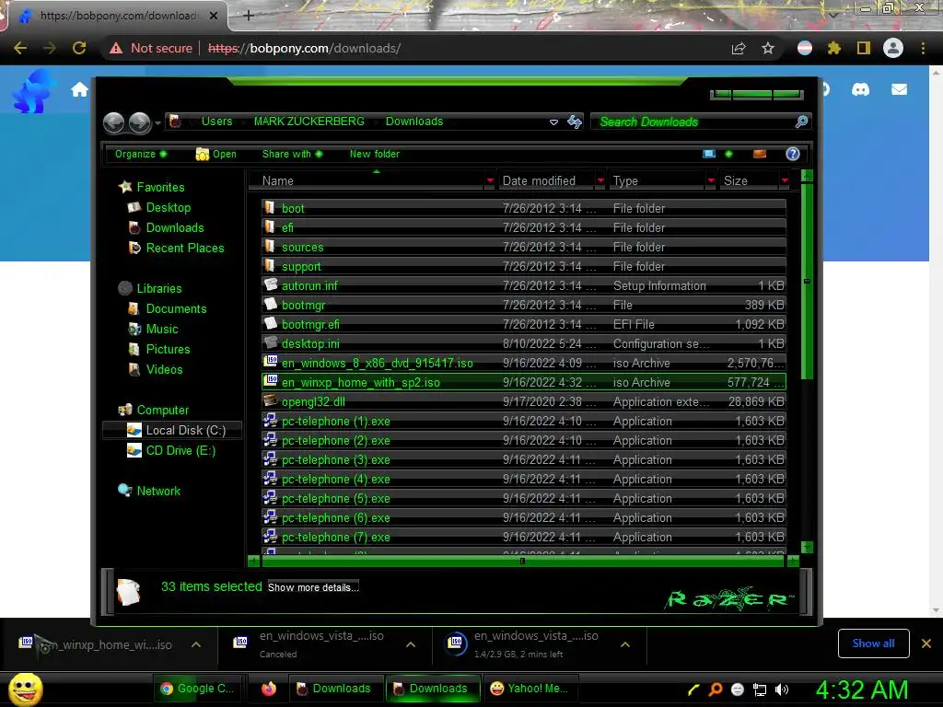The height and width of the screenshot is (707, 943).
Task: Open the Name column filter arrow
Action: pos(490,180)
